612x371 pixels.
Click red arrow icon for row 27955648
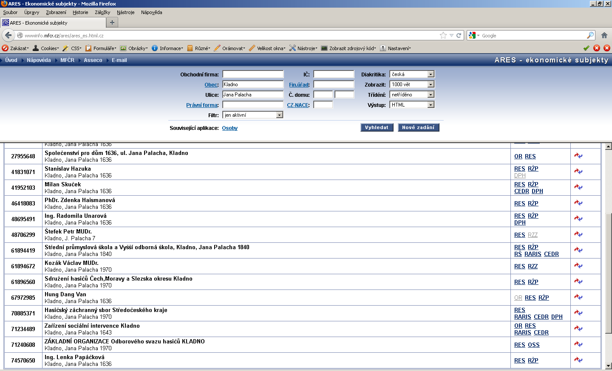(x=578, y=156)
